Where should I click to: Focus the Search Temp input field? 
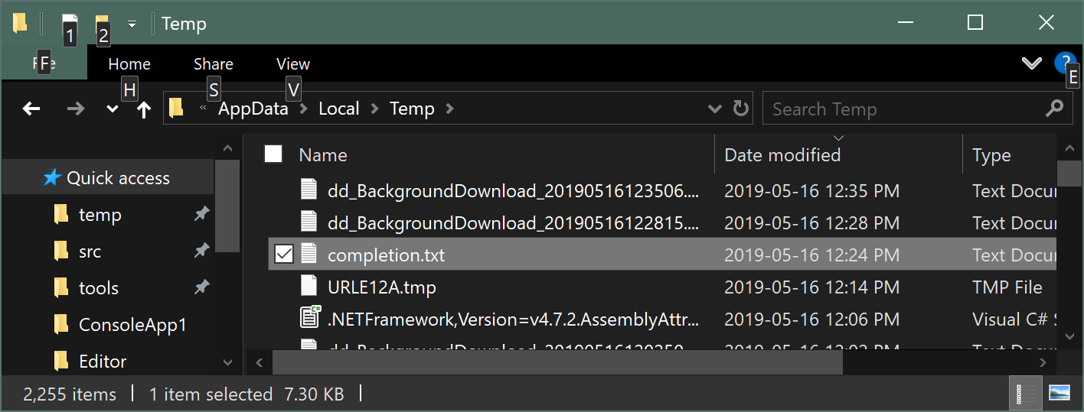pyautogui.click(x=903, y=109)
